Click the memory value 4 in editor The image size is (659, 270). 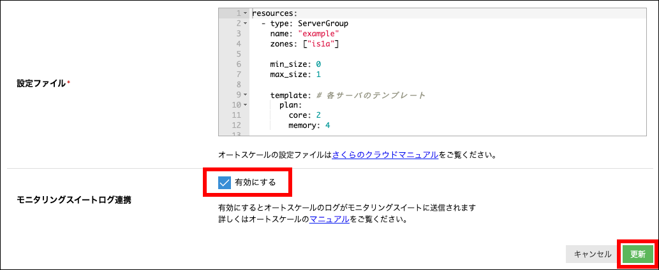click(327, 125)
